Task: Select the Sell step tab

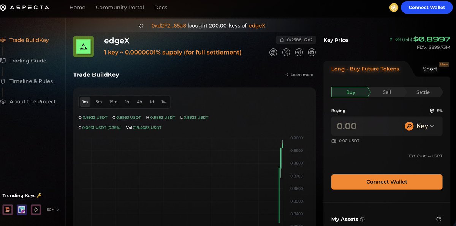Action: coord(387,92)
